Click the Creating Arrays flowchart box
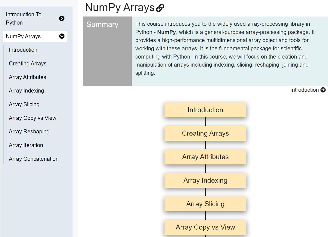This screenshot has height=237, width=328. click(205, 133)
